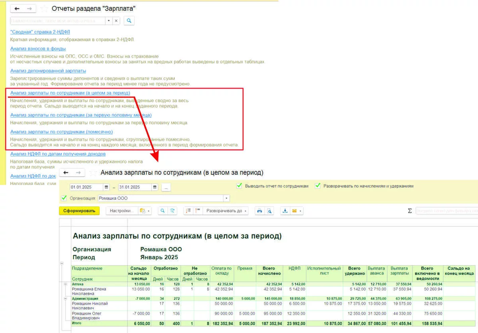This screenshot has height=333, width=478.
Task: Click the 'Настройки...' button
Action: click(x=123, y=211)
